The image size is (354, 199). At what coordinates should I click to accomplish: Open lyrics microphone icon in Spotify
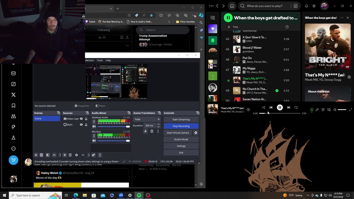317,110
